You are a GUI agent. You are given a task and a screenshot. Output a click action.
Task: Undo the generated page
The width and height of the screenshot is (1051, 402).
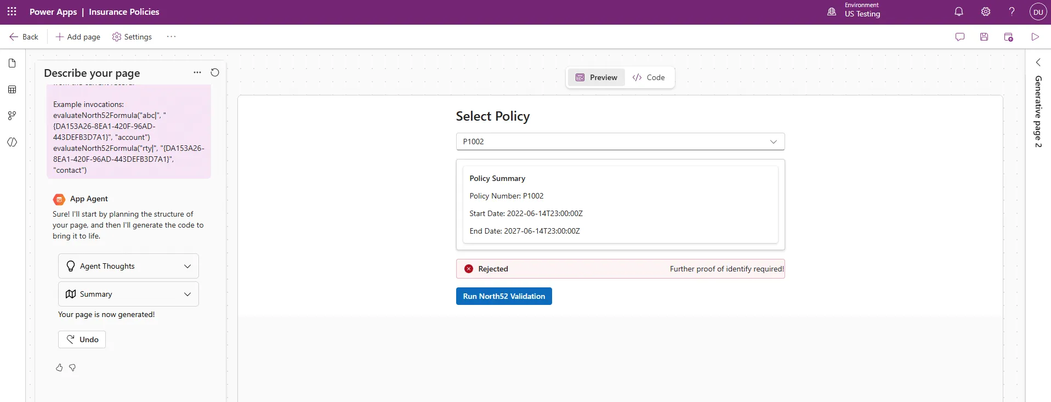82,339
